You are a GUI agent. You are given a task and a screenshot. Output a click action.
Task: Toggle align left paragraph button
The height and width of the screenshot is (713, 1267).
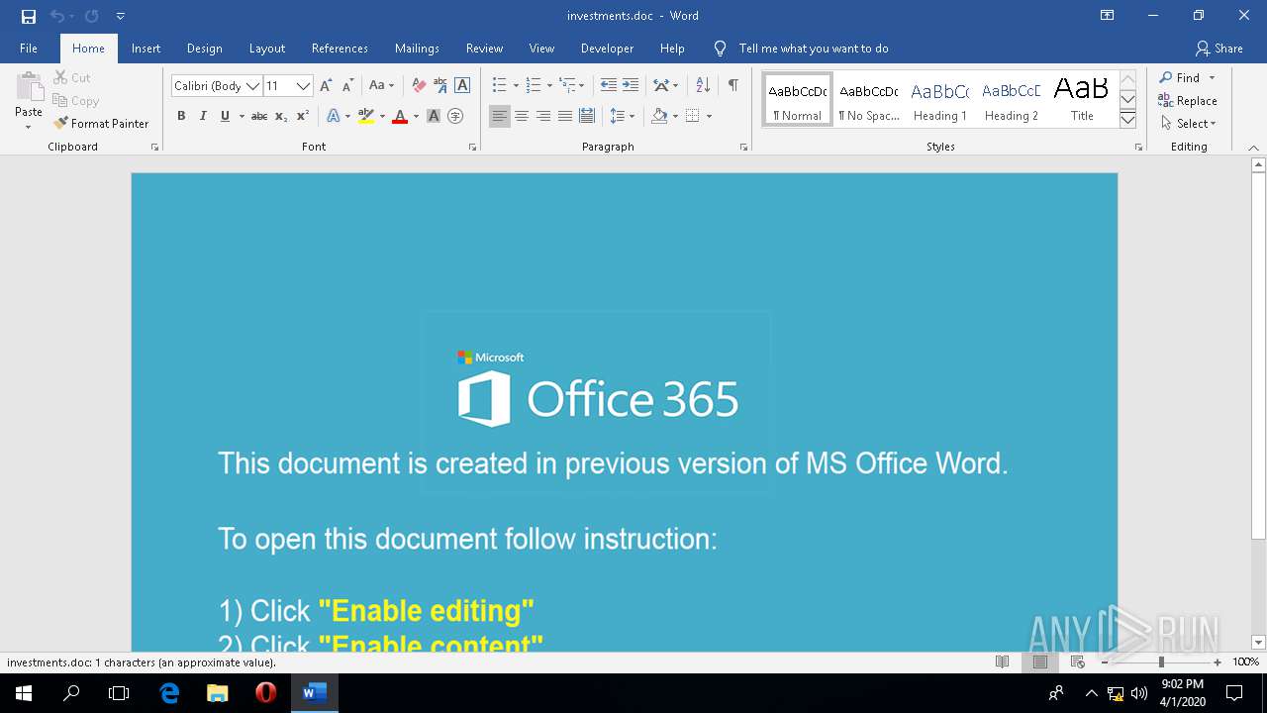[x=500, y=116]
